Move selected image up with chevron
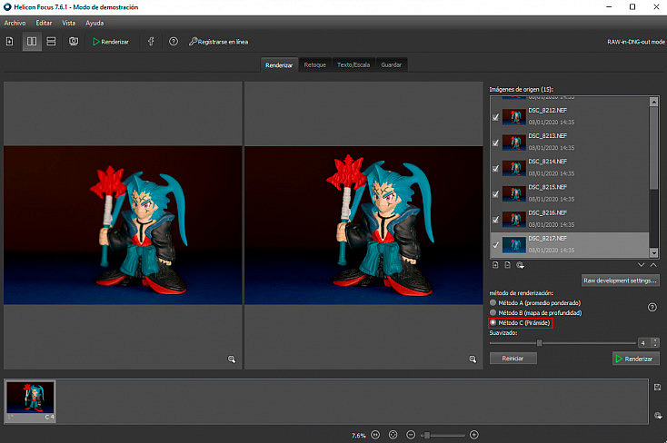 pyautogui.click(x=653, y=265)
